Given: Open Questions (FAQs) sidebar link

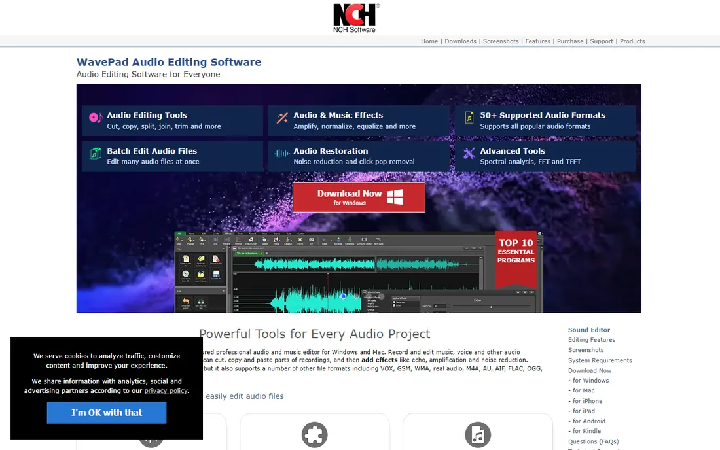Looking at the screenshot, I should point(593,441).
